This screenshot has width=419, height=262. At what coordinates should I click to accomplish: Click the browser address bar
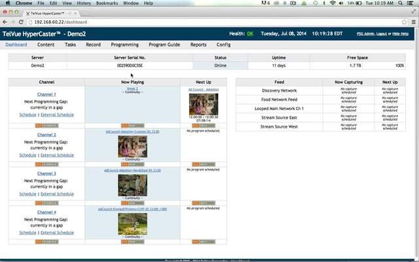[x=196, y=22]
